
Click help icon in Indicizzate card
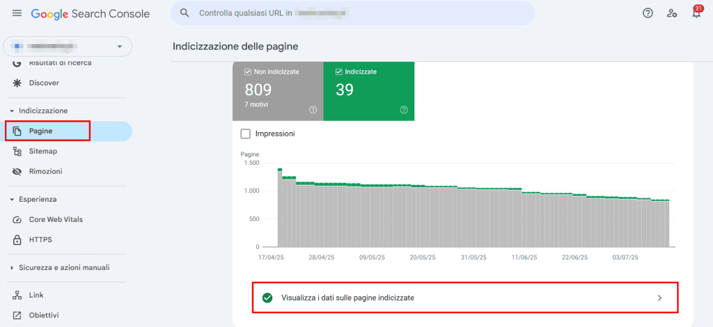pos(404,110)
